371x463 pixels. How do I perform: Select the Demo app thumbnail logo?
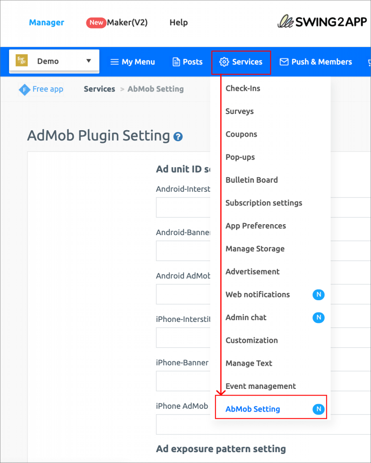click(22, 61)
